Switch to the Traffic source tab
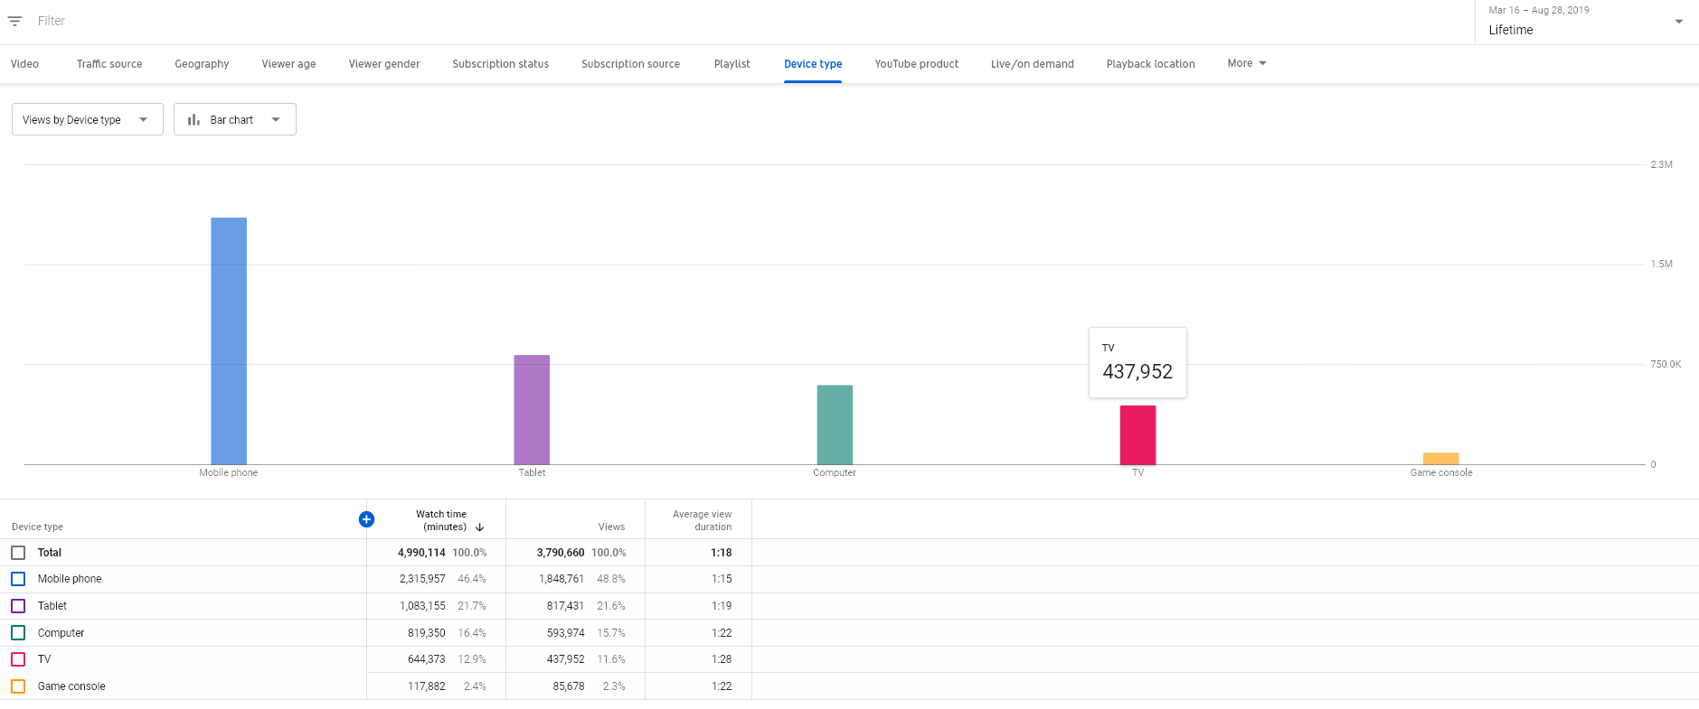The height and width of the screenshot is (709, 1699). pyautogui.click(x=109, y=64)
